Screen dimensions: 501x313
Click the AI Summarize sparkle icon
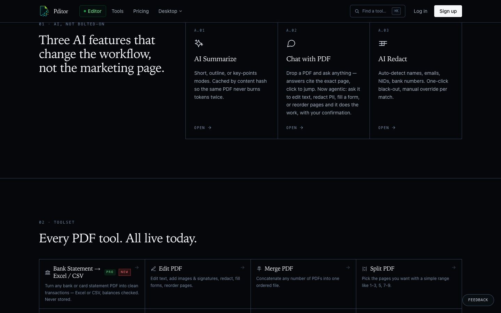pyautogui.click(x=199, y=43)
